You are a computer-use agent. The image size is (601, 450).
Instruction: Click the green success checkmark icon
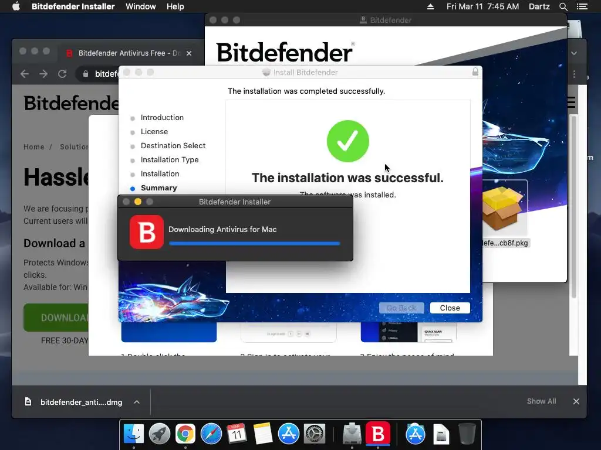[347, 141]
